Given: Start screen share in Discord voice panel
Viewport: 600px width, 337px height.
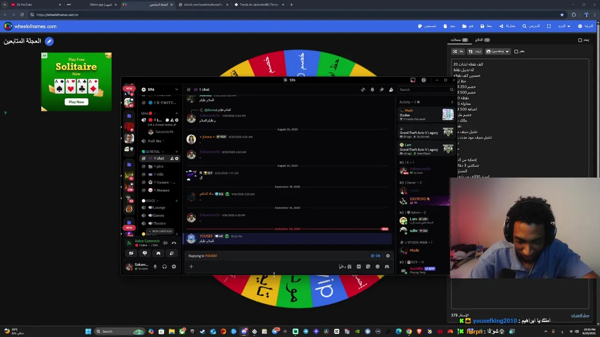Looking at the screenshot, I should coord(145,253).
